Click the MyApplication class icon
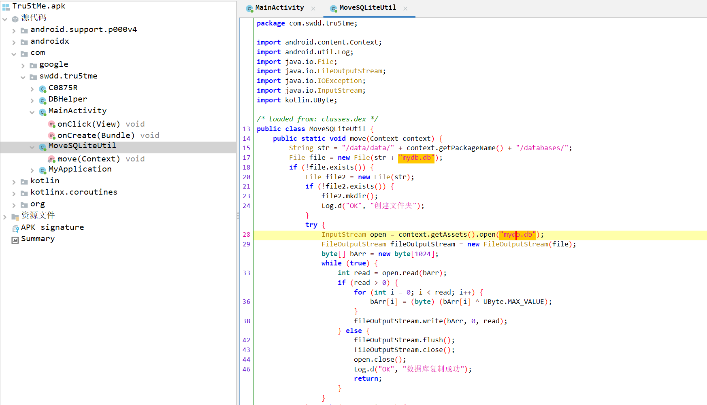This screenshot has height=405, width=707. pyautogui.click(x=43, y=170)
